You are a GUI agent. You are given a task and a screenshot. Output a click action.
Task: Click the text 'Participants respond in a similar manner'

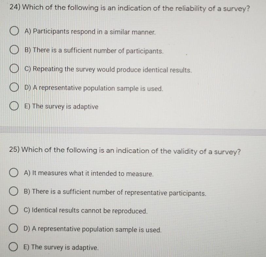pos(90,32)
